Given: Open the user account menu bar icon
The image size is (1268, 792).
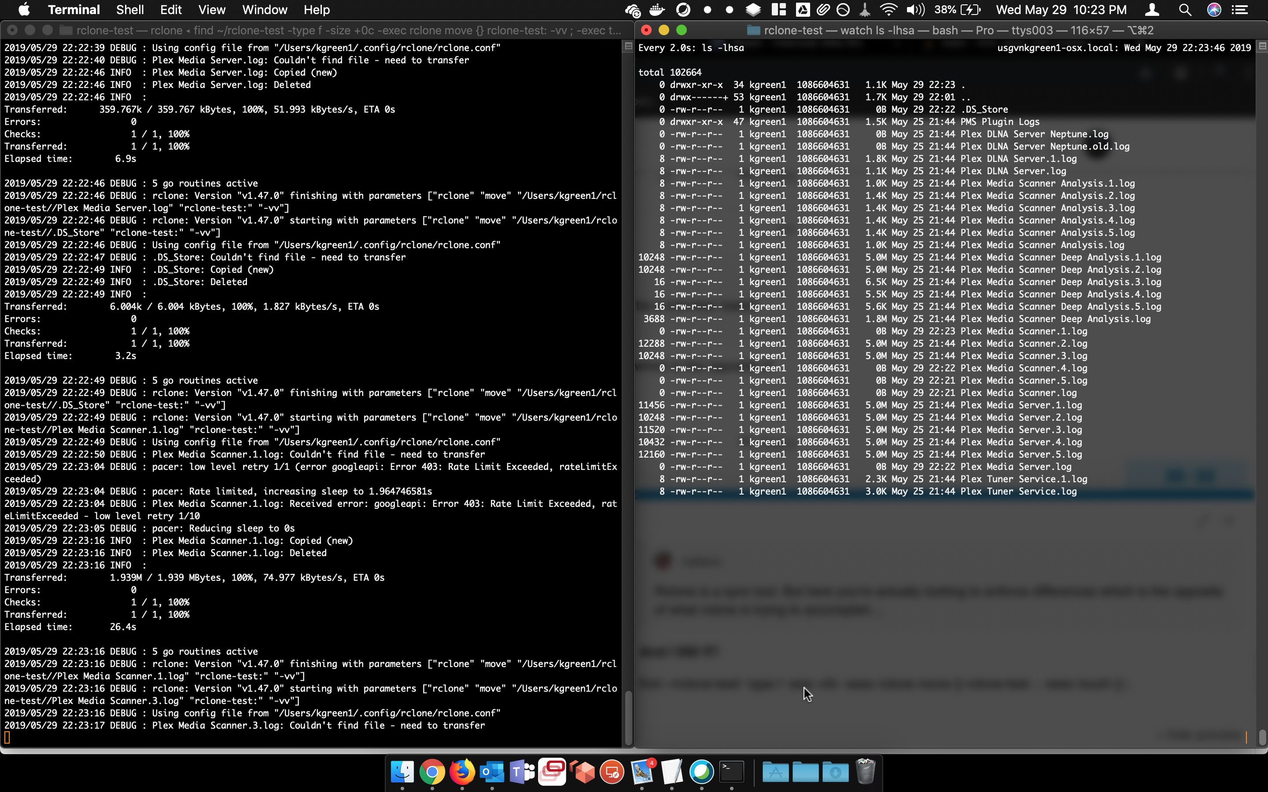Looking at the screenshot, I should tap(1152, 9).
